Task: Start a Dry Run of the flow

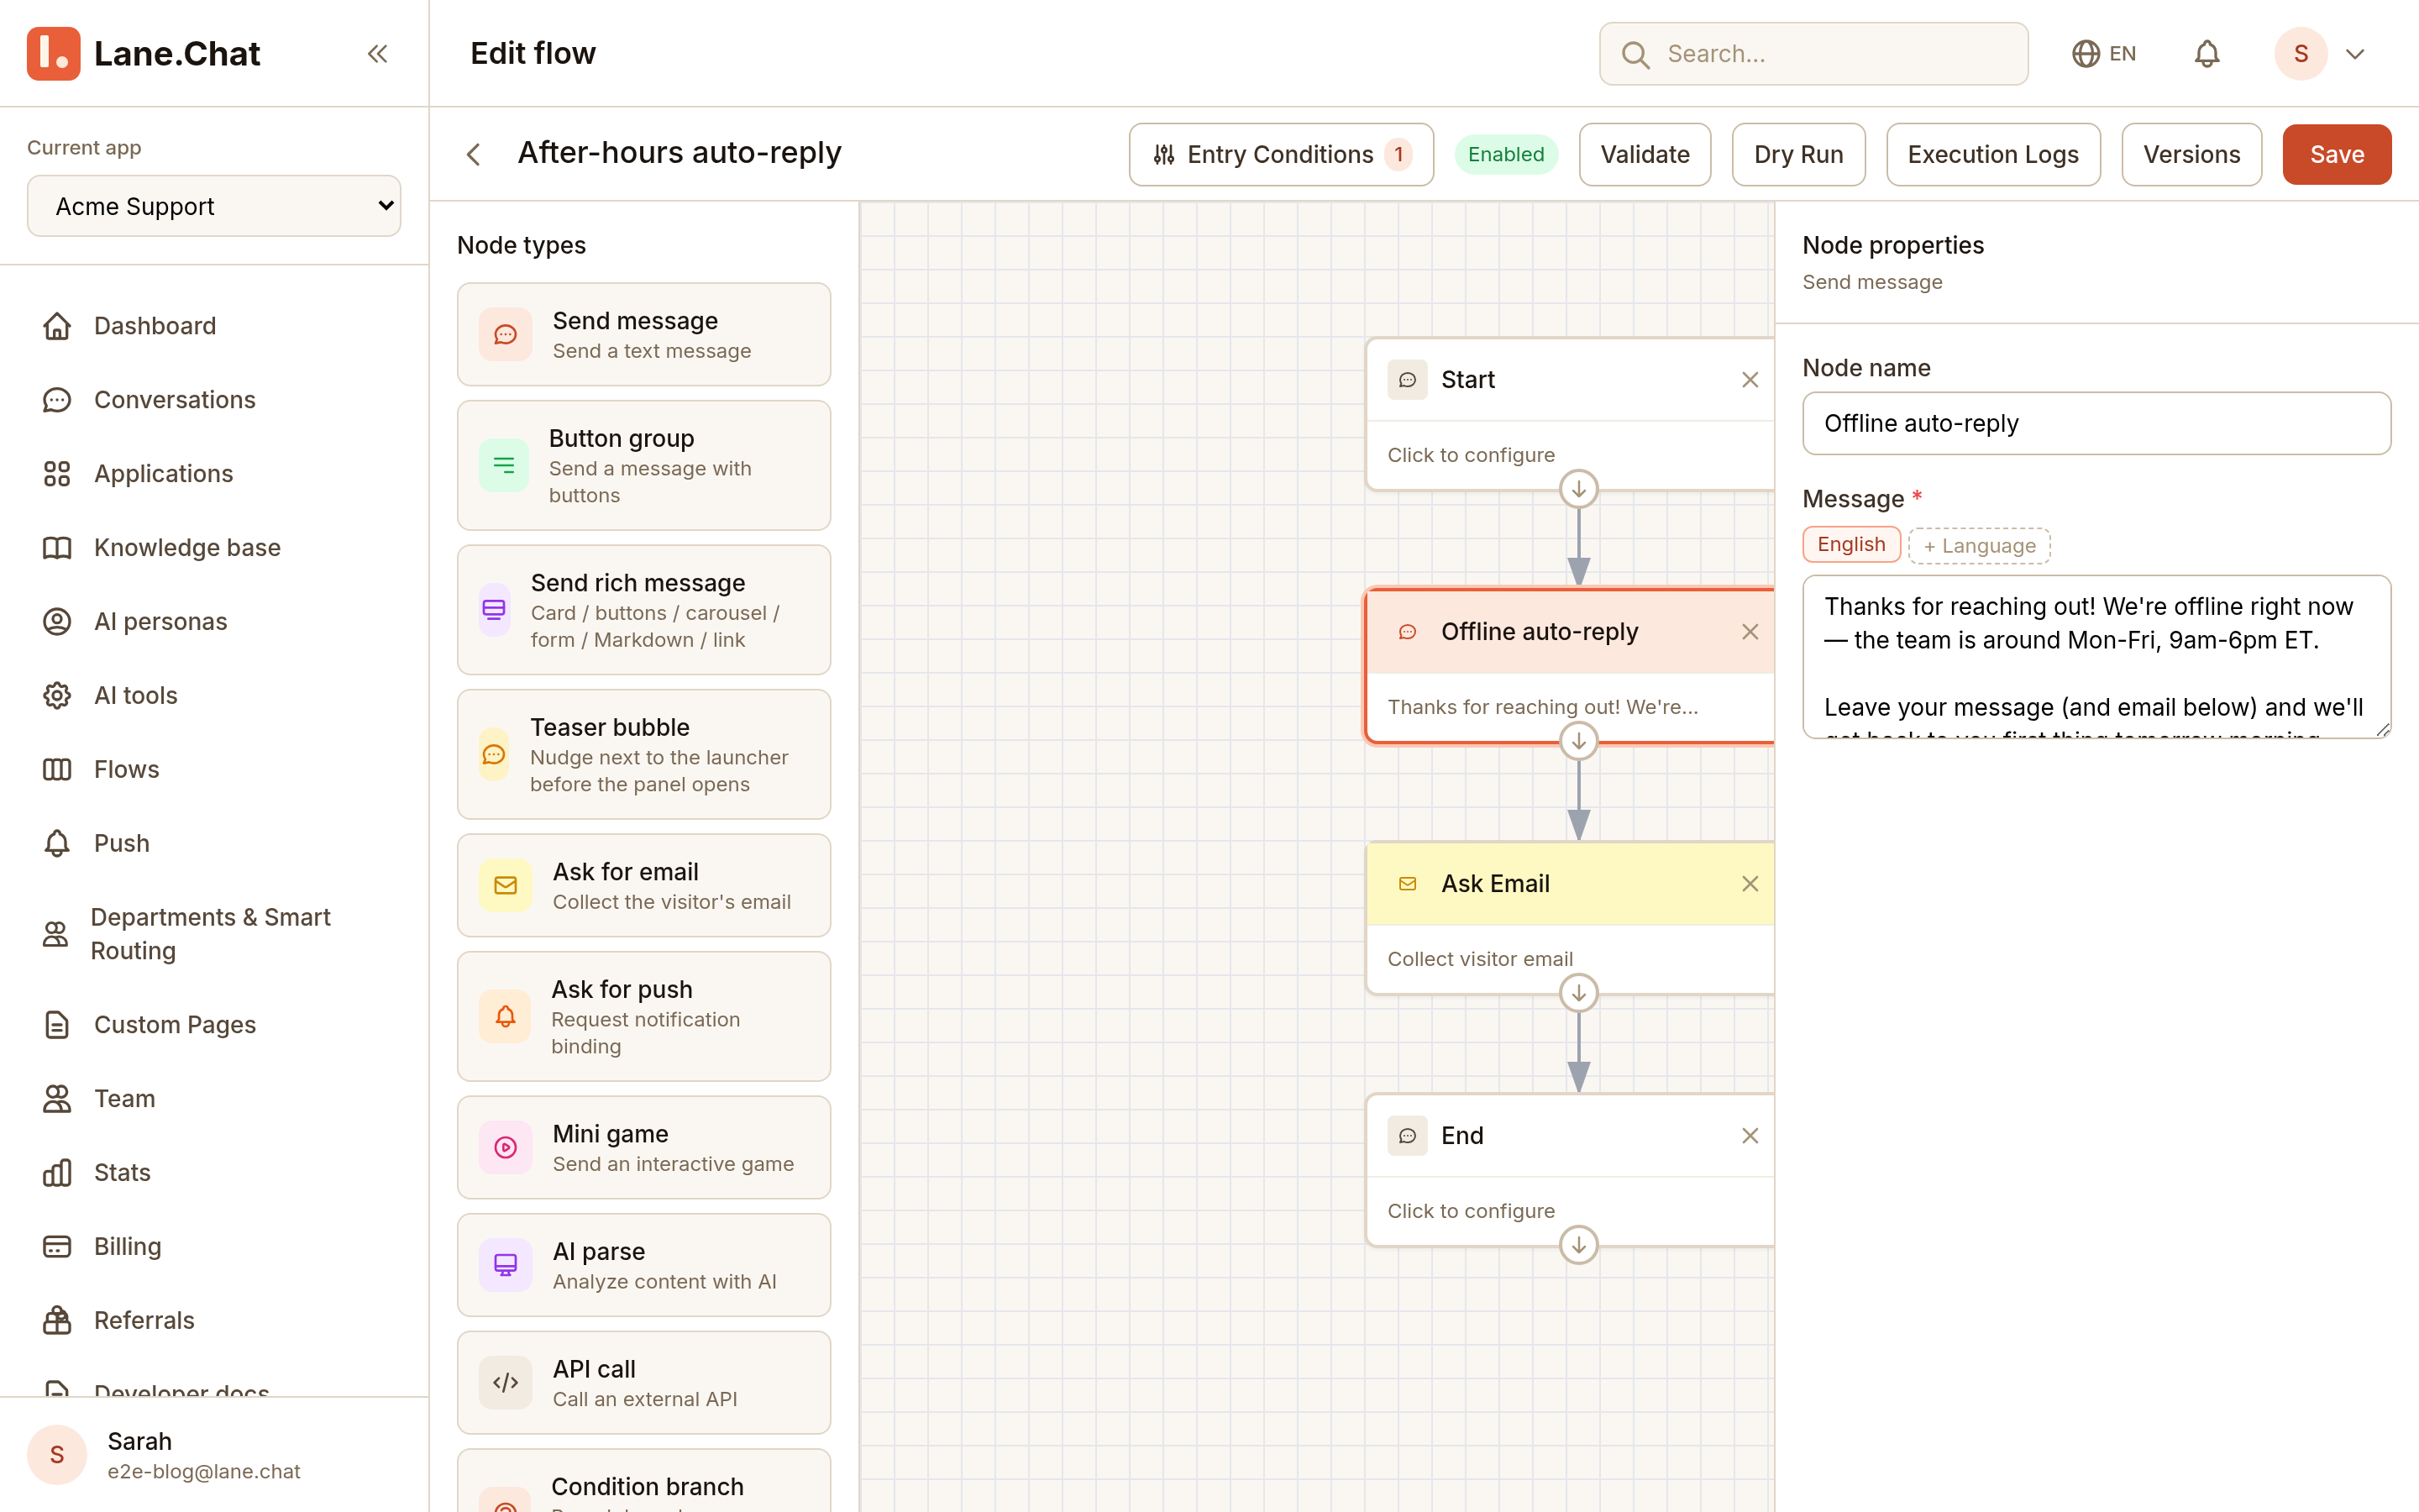Action: coord(1798,154)
